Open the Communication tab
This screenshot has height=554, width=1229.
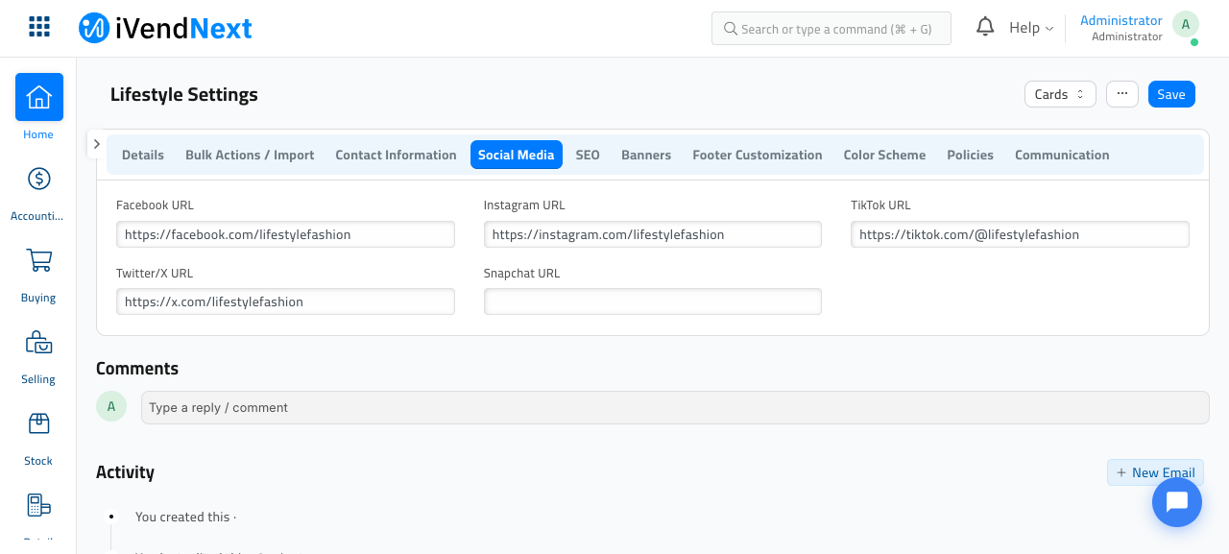[1062, 155]
